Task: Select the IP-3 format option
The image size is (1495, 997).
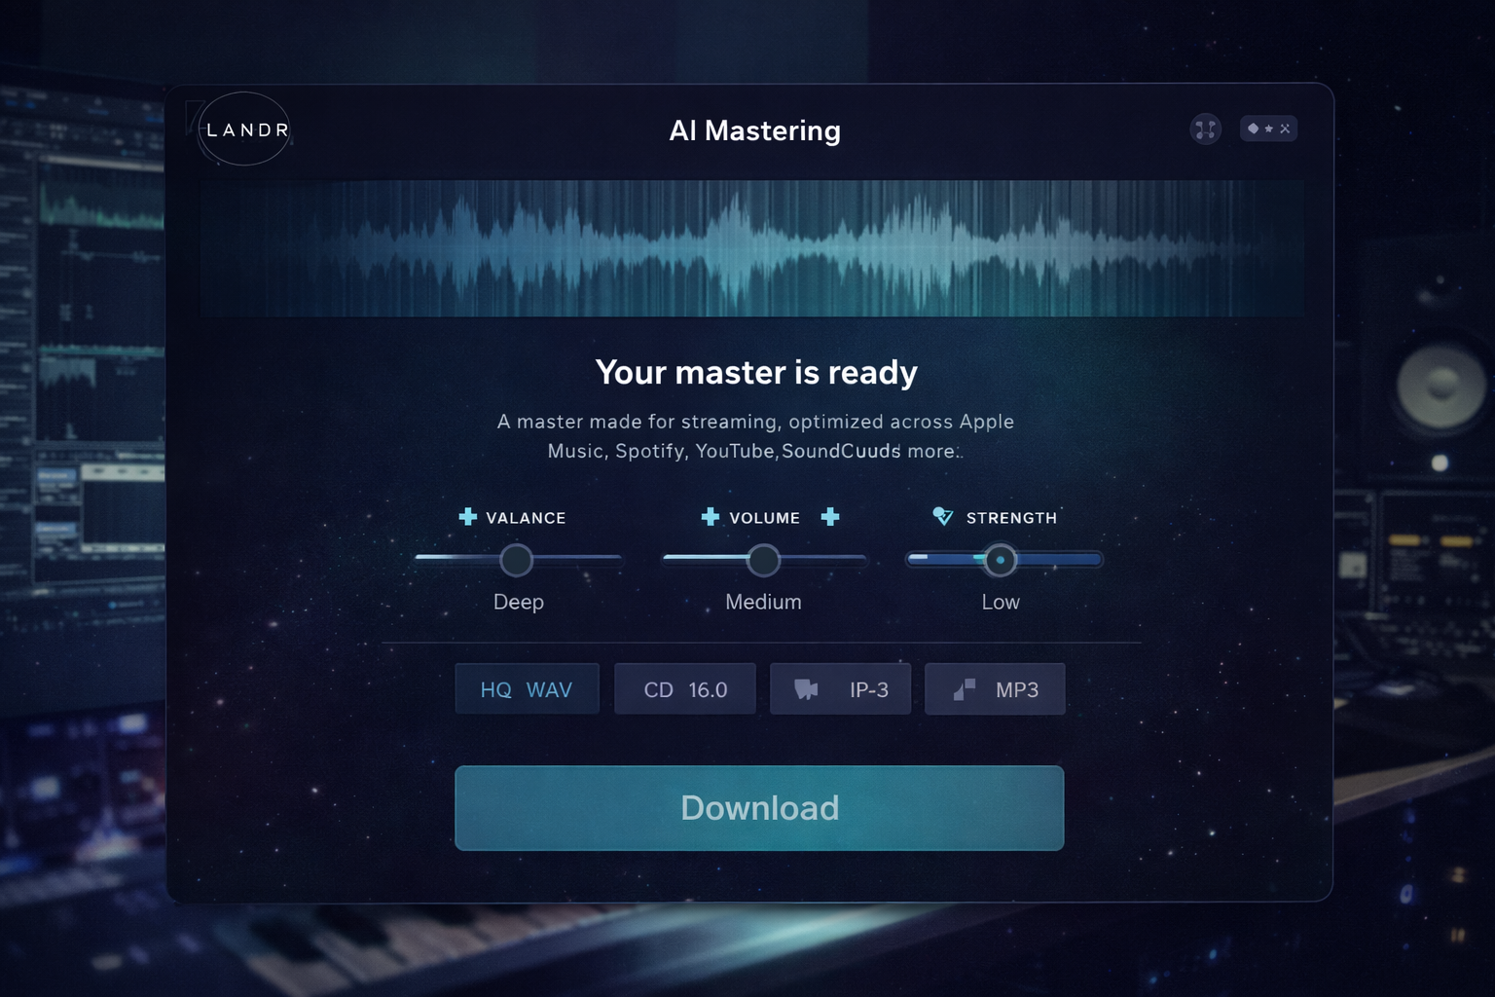Action: tap(840, 689)
